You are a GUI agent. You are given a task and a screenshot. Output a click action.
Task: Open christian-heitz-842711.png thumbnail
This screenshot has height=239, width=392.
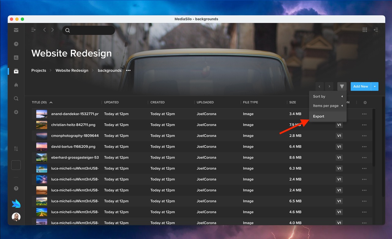42,125
